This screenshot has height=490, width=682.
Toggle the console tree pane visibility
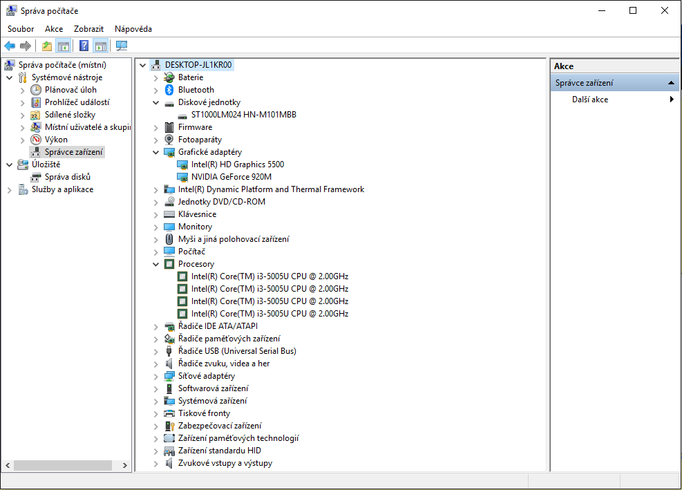coord(64,46)
